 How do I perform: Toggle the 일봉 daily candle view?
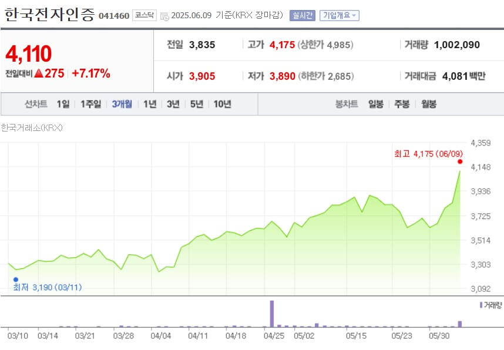(x=374, y=103)
